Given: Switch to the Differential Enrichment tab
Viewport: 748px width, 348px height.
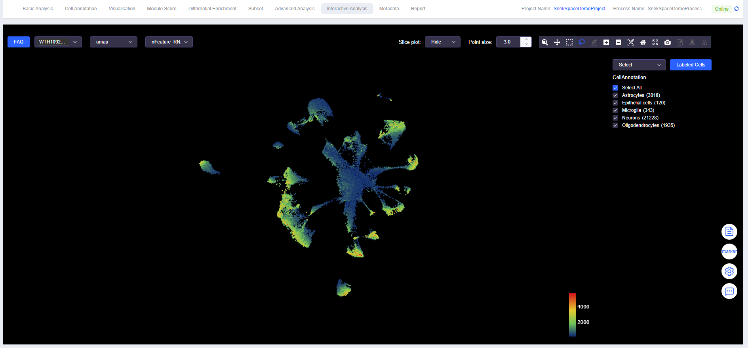Looking at the screenshot, I should (x=212, y=9).
